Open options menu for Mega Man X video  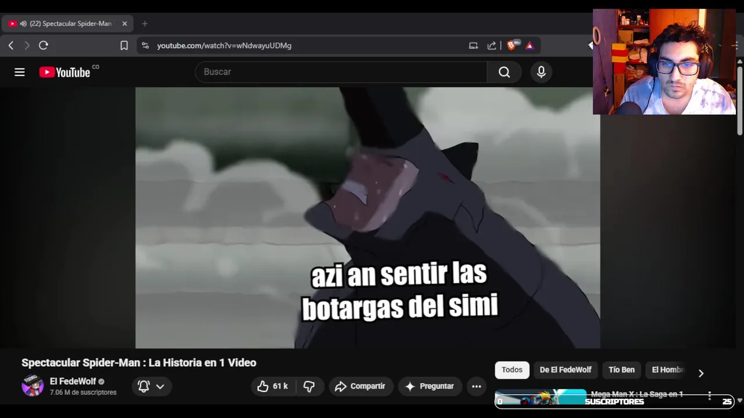click(x=709, y=396)
